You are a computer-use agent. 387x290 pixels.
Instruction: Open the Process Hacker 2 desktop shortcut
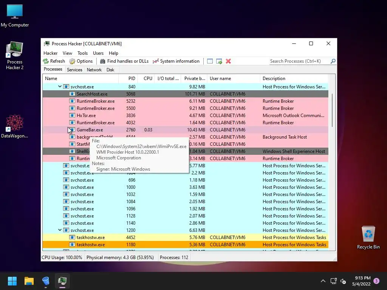[x=15, y=56]
